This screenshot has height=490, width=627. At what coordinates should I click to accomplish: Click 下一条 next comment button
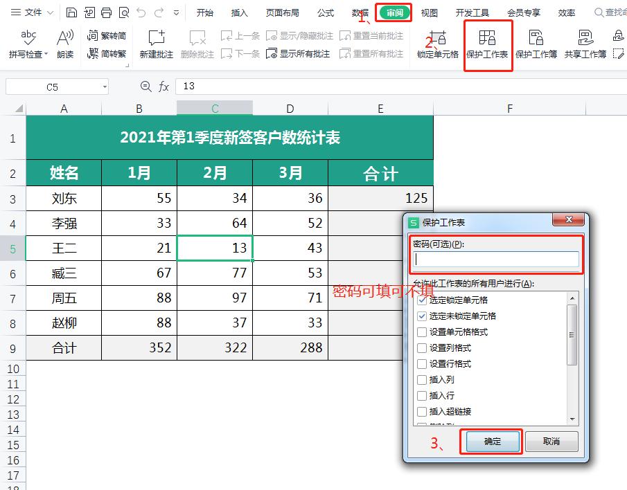pos(240,53)
